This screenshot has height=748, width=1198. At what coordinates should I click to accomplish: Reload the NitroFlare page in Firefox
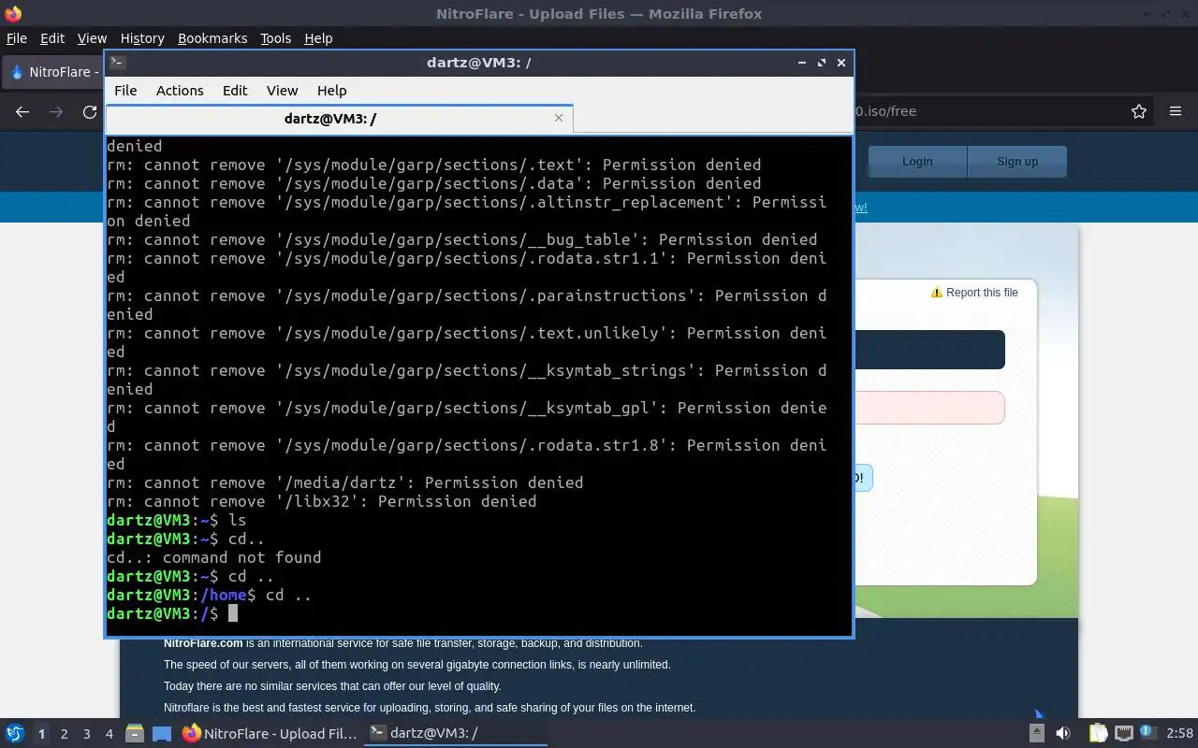click(90, 111)
